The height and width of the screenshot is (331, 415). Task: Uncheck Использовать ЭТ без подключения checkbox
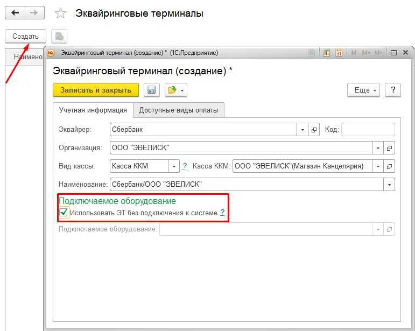[64, 213]
